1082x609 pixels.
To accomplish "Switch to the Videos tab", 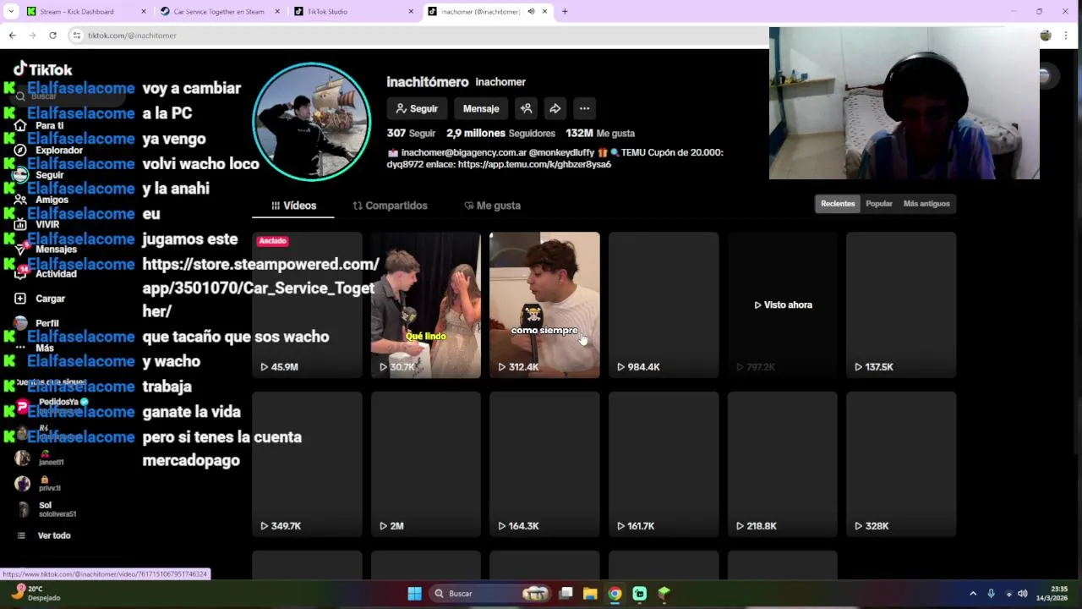I will point(293,206).
